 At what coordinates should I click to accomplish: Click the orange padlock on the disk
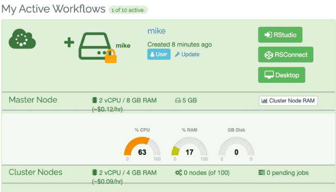click(111, 56)
